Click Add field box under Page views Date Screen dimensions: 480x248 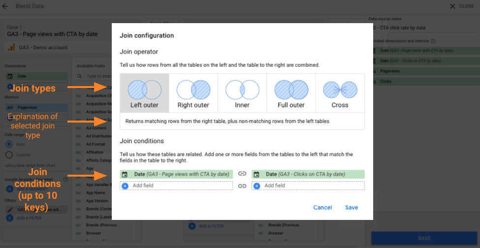176,186
